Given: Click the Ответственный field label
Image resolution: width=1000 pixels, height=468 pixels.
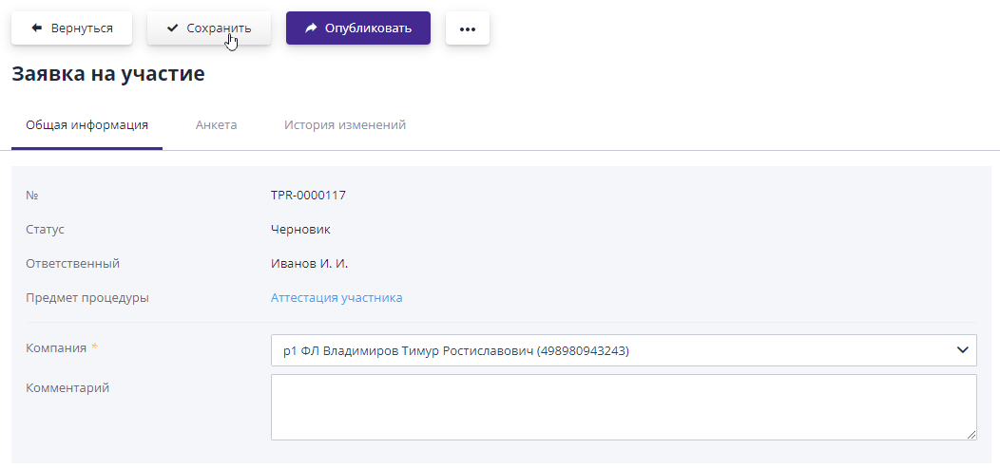Looking at the screenshot, I should [72, 263].
